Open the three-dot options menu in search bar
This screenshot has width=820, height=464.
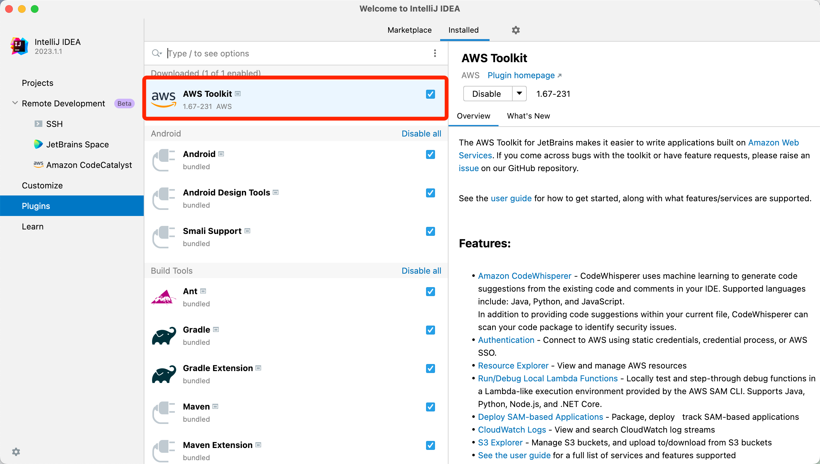[x=435, y=53]
